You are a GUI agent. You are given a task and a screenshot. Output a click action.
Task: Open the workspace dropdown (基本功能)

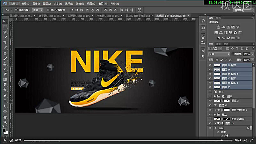[x=244, y=10]
